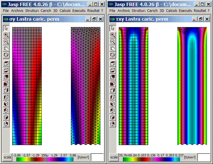The width and height of the screenshot is (213, 164).
Task: Select the pointer tool in τxy window
Action: pos(113,28)
